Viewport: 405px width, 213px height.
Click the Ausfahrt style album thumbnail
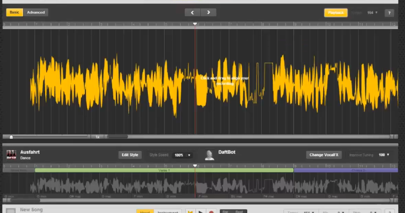coord(11,154)
